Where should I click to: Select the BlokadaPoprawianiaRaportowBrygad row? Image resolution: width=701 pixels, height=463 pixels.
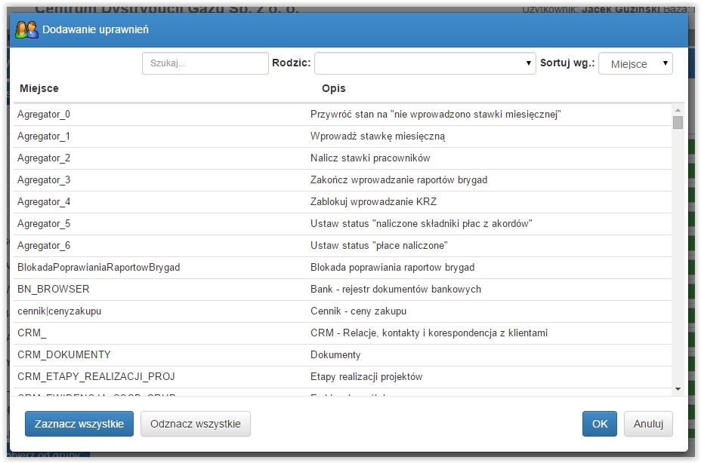[342, 268]
